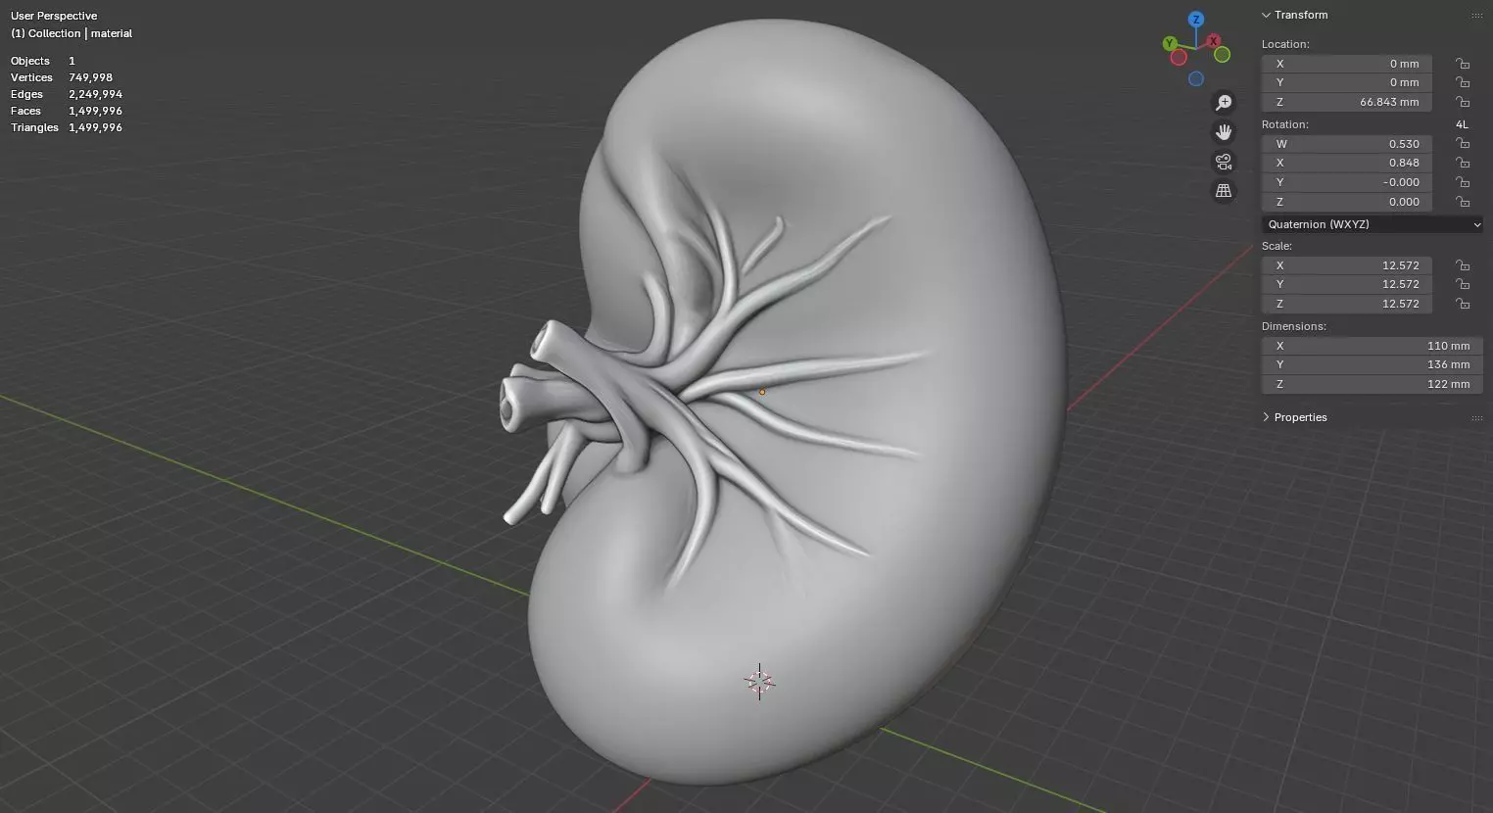Click the zoom view magnifier icon
This screenshot has height=813, width=1493.
[x=1224, y=103]
